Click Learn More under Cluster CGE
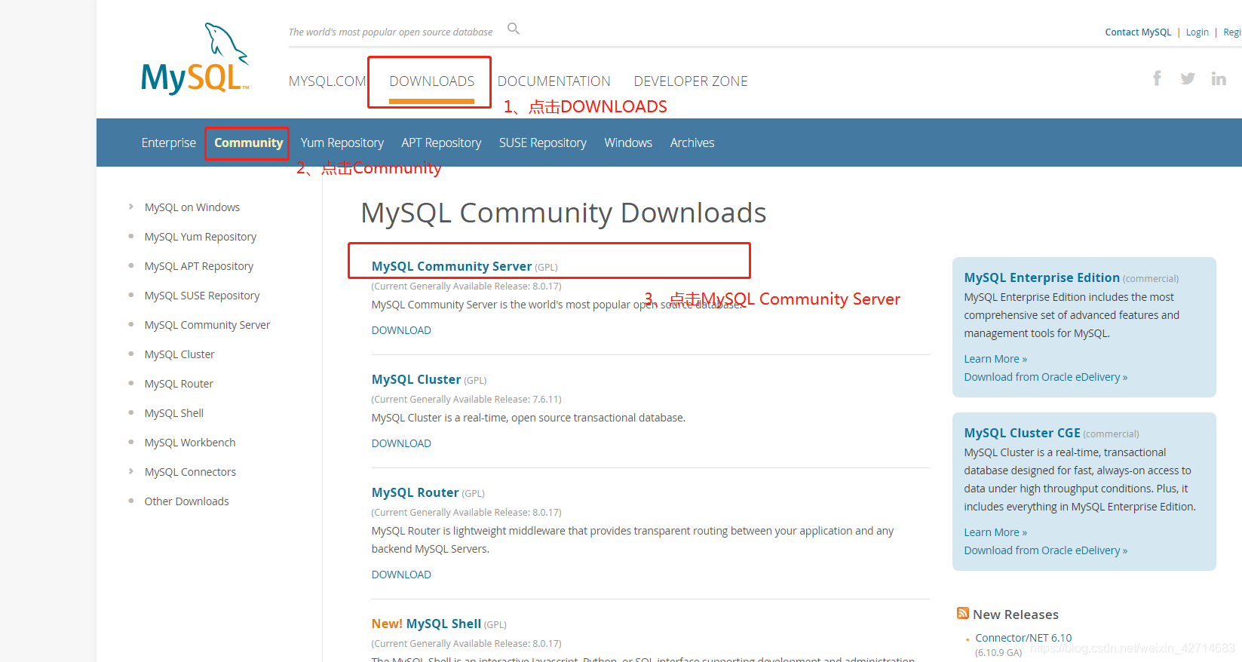The height and width of the screenshot is (662, 1242). (x=995, y=532)
